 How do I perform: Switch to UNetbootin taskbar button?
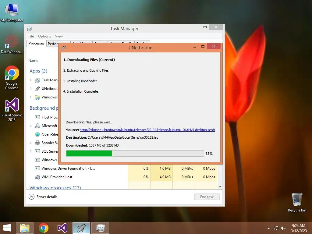pyautogui.click(x=81, y=228)
